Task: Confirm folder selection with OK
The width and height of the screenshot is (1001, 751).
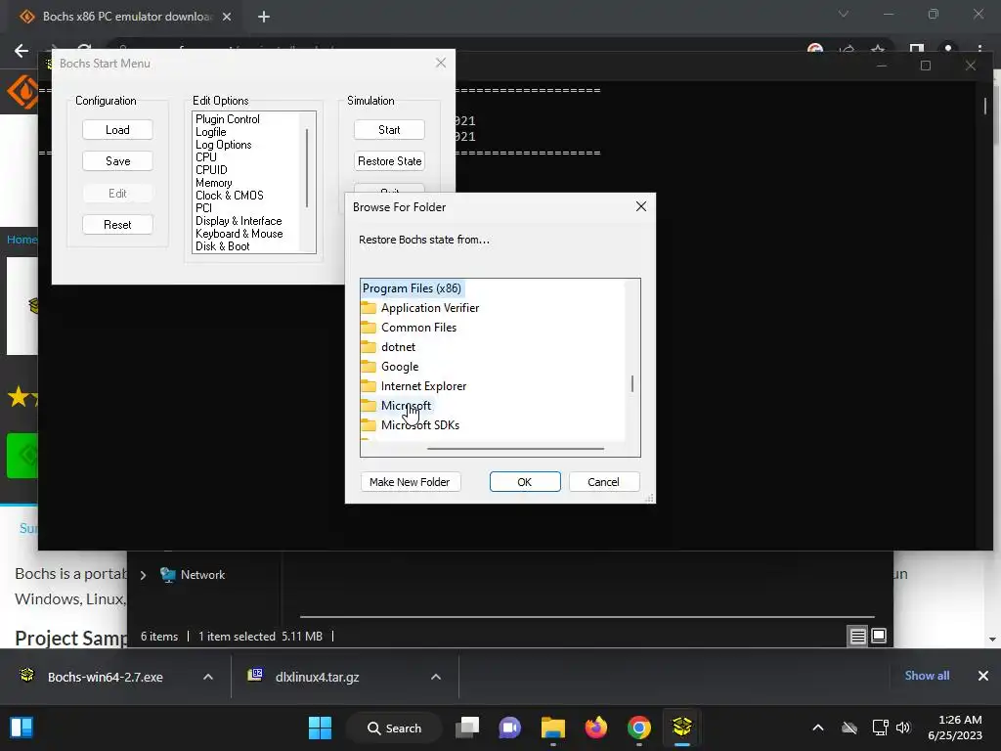Action: click(525, 482)
